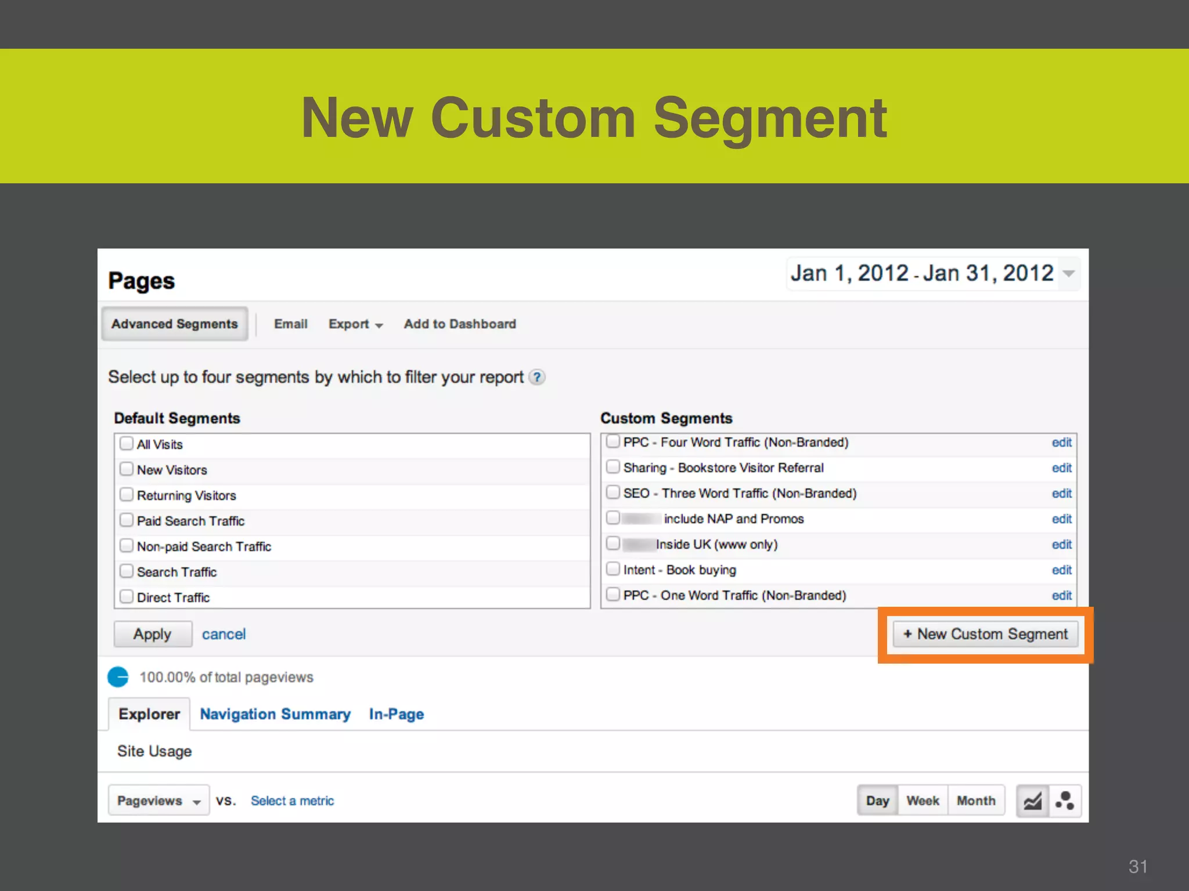
Task: Check include NAP and Promos segment
Action: [612, 518]
